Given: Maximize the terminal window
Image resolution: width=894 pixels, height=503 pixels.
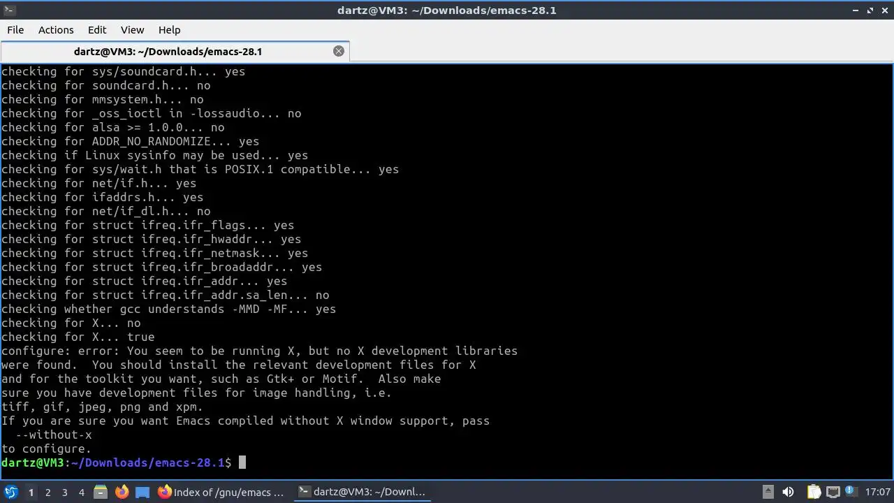Looking at the screenshot, I should (x=870, y=10).
